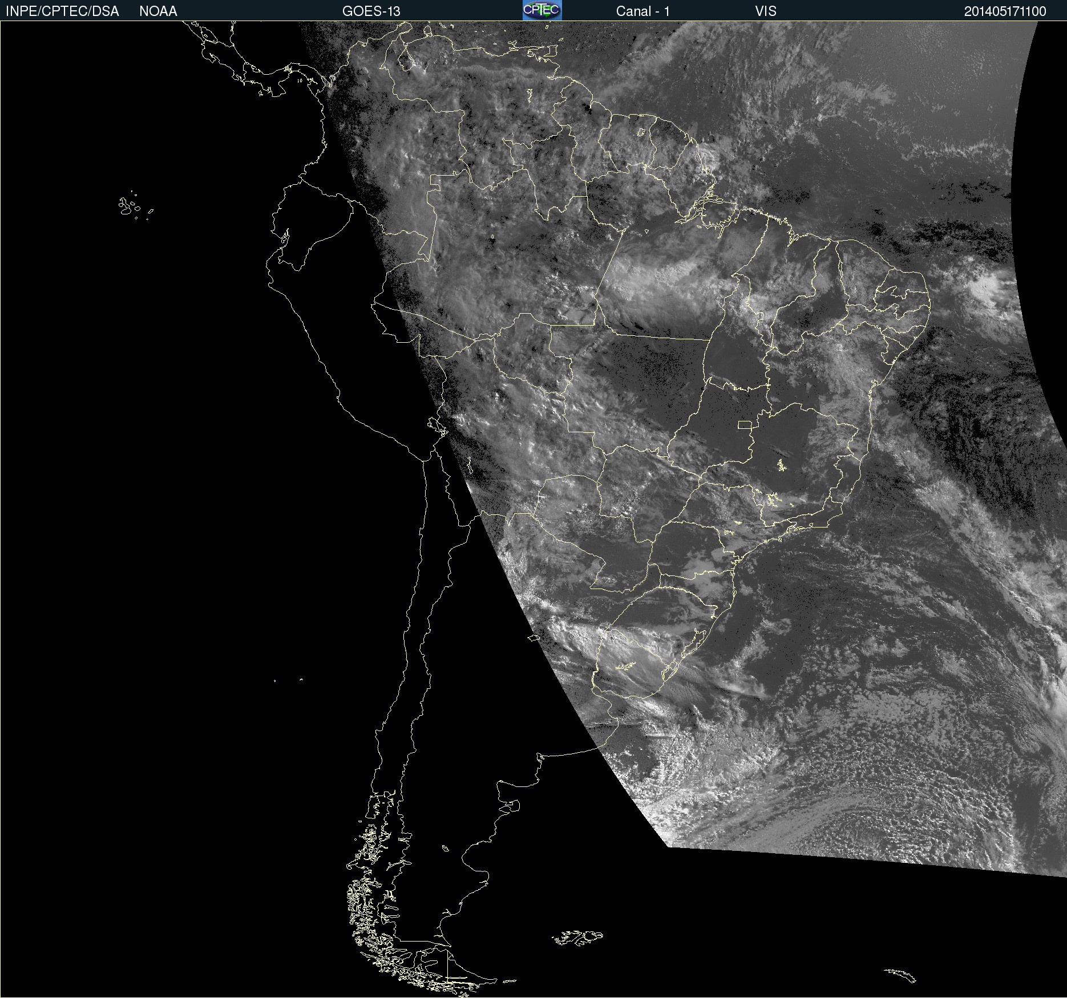Viewport: 1067px width, 998px height.
Task: Click the INPE/CPTEC/DSA header text
Action: pos(62,11)
